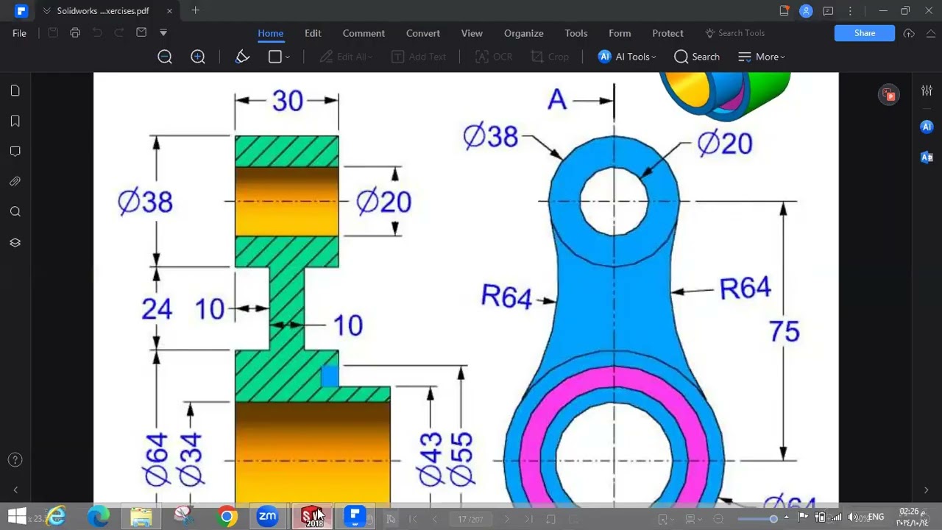Screen dimensions: 942x530
Task: Switch to the View tab
Action: coord(472,33)
